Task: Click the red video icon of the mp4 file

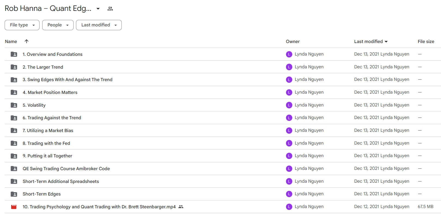Action: 14,207
